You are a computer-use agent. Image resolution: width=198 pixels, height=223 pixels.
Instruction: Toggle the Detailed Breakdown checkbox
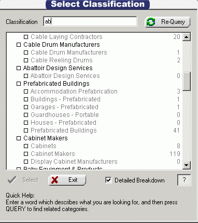(108, 180)
